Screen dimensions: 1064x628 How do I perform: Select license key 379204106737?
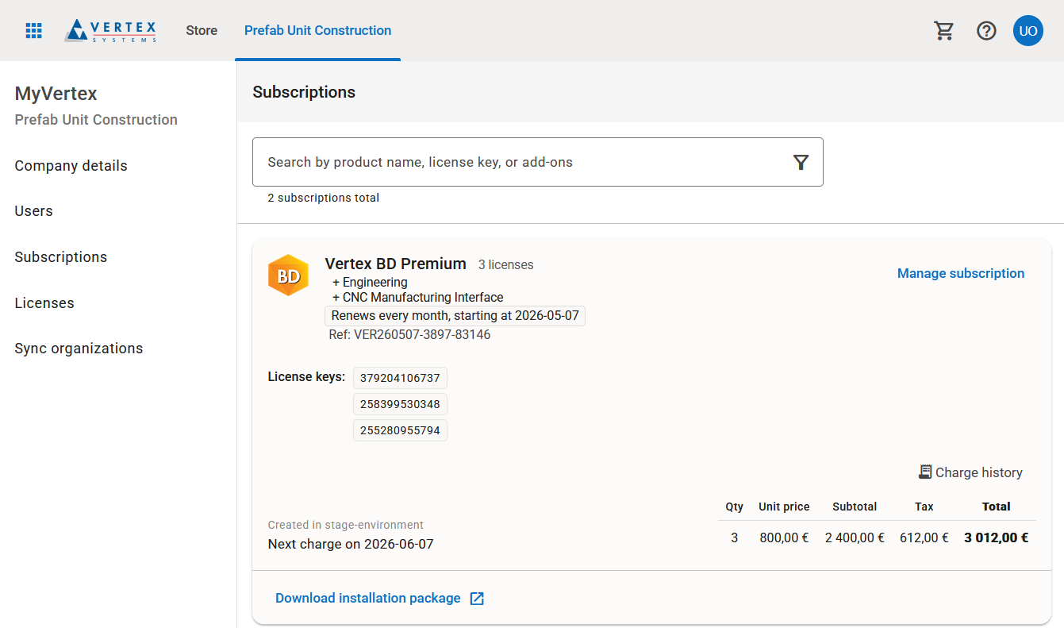400,378
